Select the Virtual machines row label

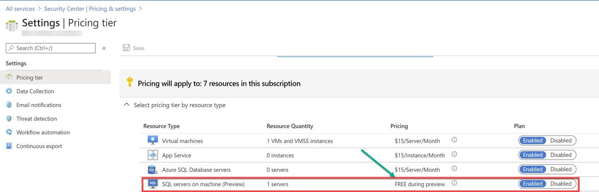pos(182,141)
